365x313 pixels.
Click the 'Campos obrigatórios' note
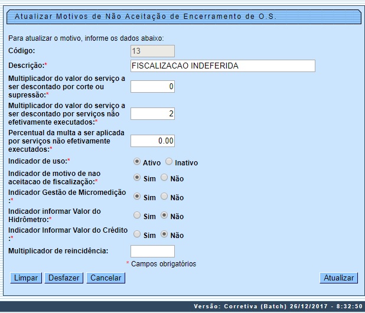tap(164, 264)
